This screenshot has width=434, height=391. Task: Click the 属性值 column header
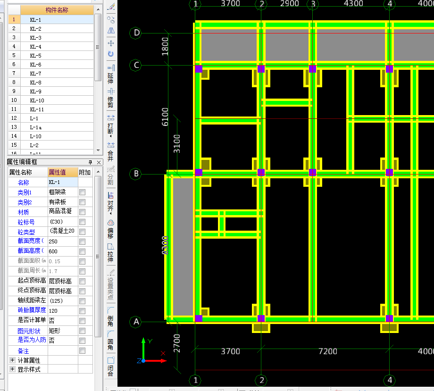pos(63,173)
